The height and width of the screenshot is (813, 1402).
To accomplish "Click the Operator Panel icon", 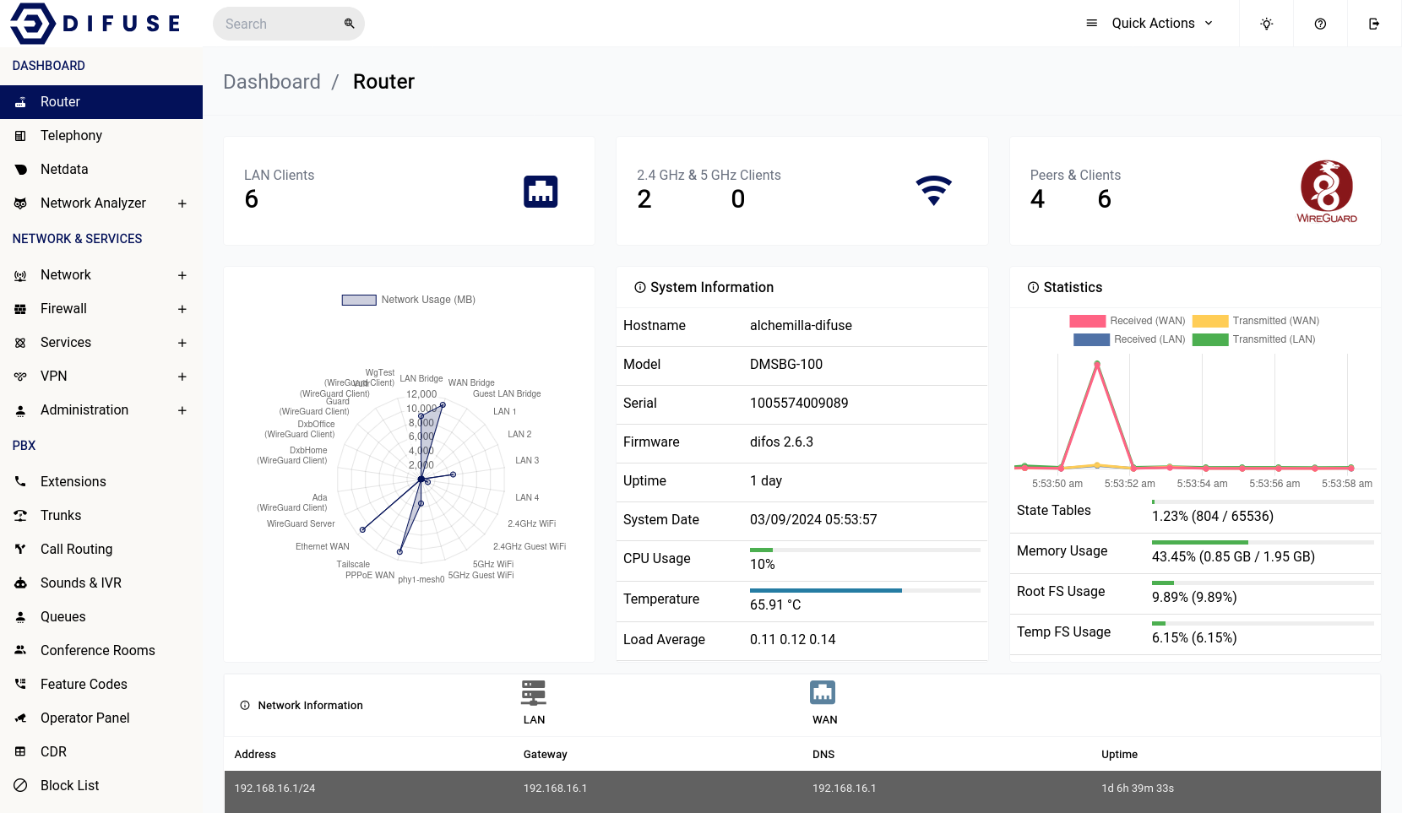I will 20,718.
